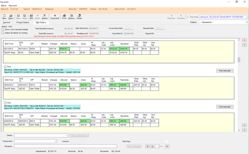The width and height of the screenshot is (249, 154).
Task: Click the lower scroll-down arrow button right of claims
Action: point(244,130)
